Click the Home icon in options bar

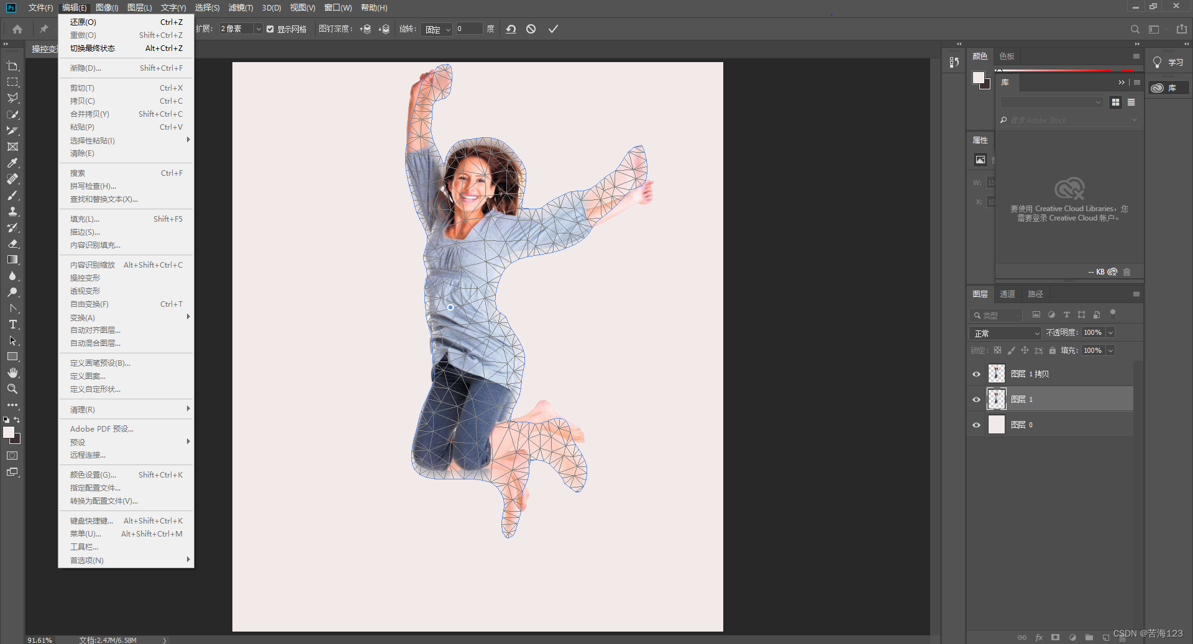click(17, 29)
